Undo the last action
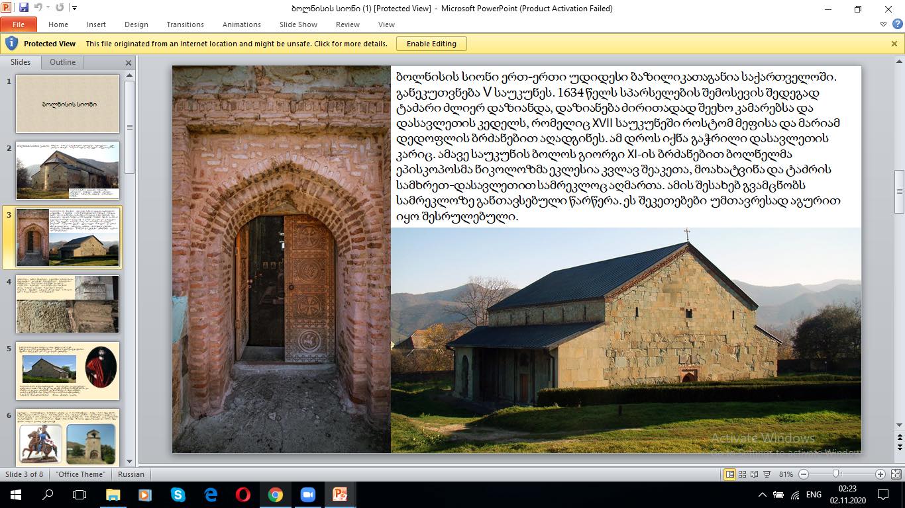 (x=38, y=8)
